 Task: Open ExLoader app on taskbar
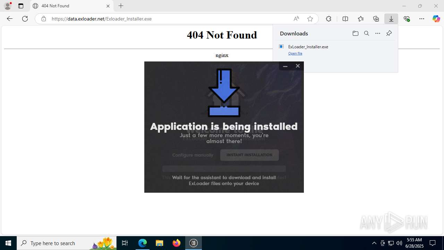pyautogui.click(x=194, y=243)
